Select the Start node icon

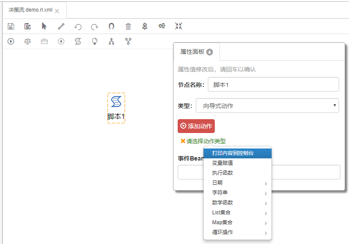click(x=11, y=41)
